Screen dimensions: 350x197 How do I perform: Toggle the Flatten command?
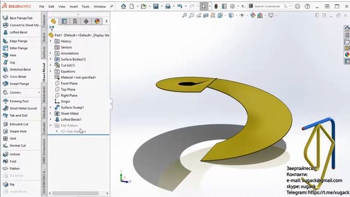(x=11, y=169)
